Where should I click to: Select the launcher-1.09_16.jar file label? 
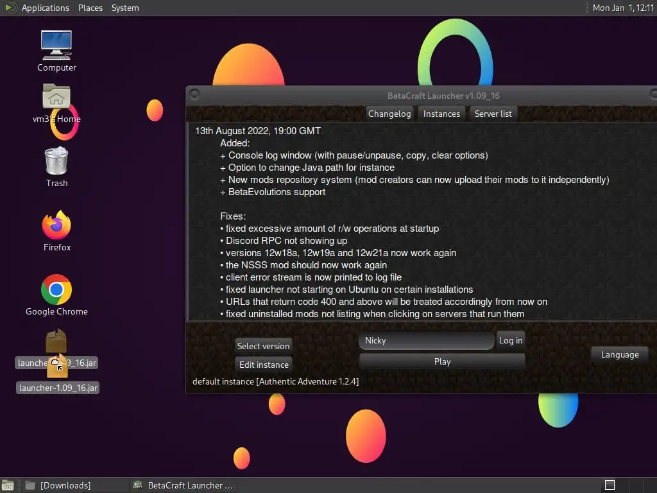[x=58, y=388]
